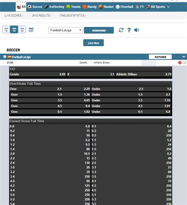Click the Over/Under Full Time header
The height and width of the screenshot is (205, 187).
(91, 84)
